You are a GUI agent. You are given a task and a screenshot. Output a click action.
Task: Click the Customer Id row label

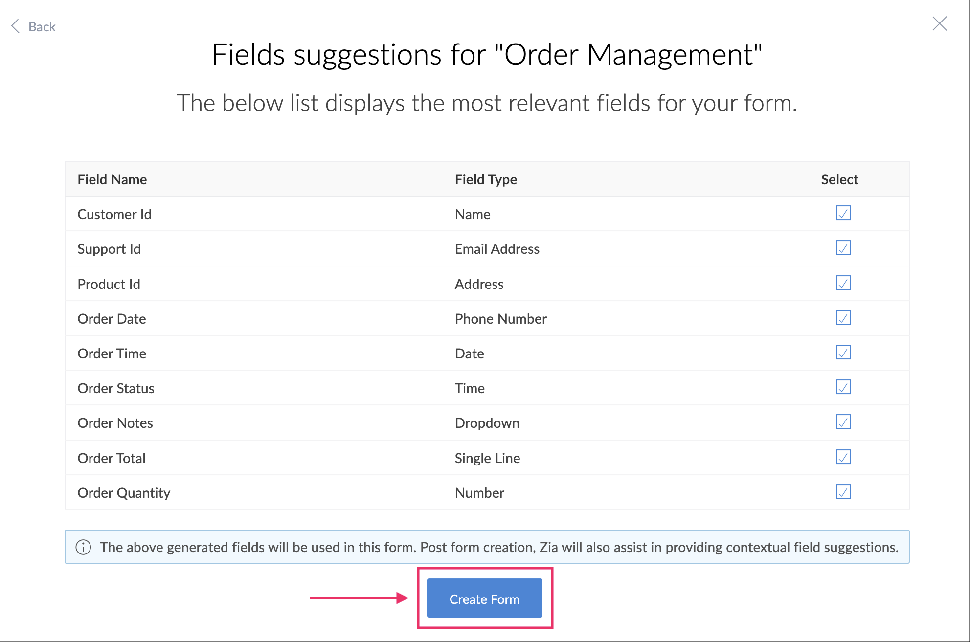coord(114,214)
